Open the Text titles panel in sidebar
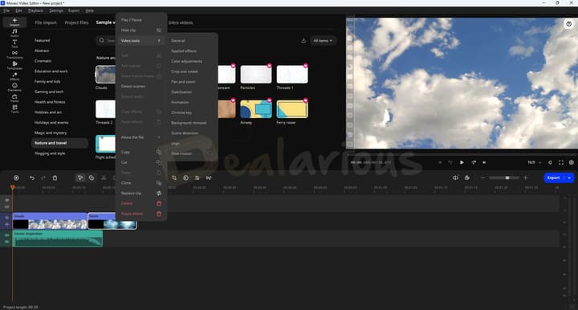 (14, 44)
